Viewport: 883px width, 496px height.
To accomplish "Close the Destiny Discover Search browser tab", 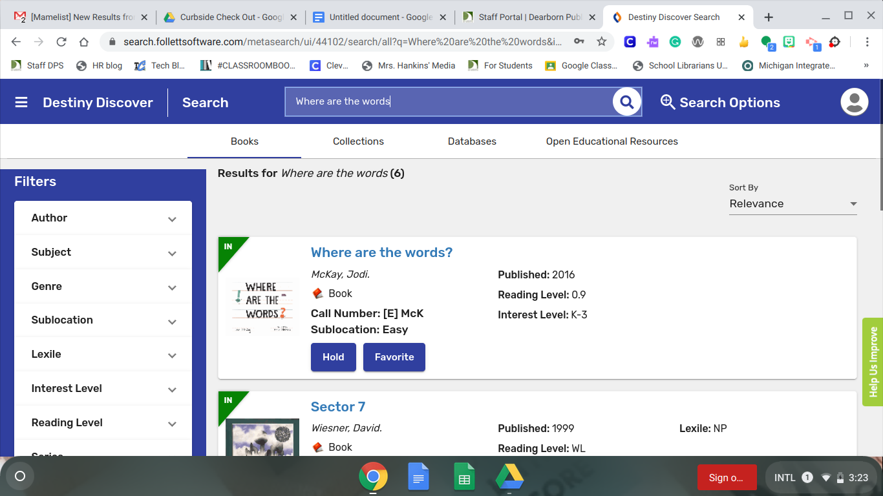I will [x=741, y=17].
